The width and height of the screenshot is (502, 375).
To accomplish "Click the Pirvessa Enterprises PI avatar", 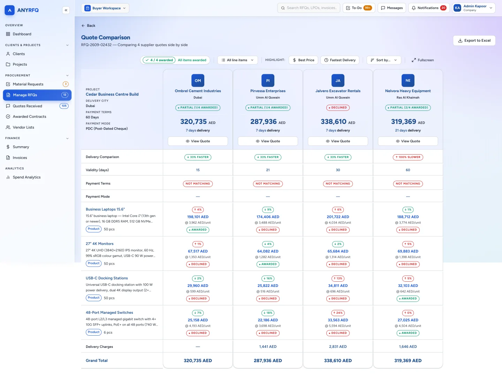I will coord(268,80).
